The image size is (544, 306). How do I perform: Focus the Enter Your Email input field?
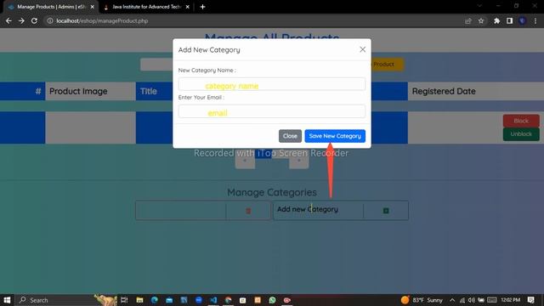pyautogui.click(x=272, y=111)
